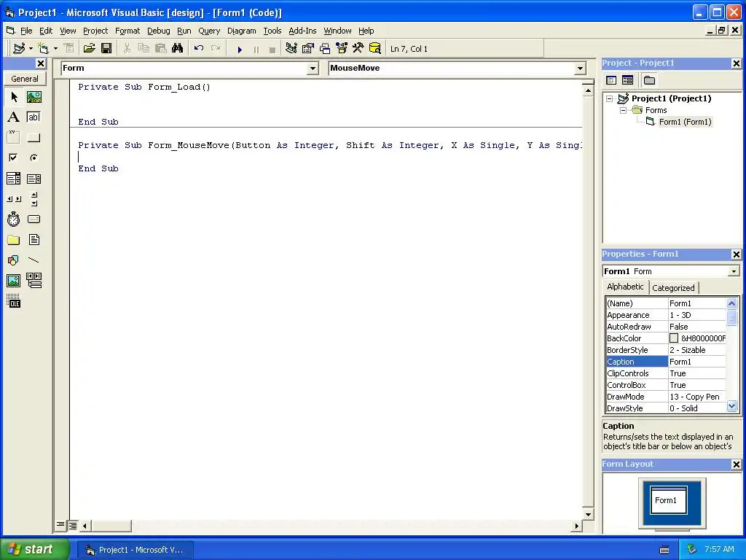Select the OptionButton control tool

pyautogui.click(x=34, y=157)
